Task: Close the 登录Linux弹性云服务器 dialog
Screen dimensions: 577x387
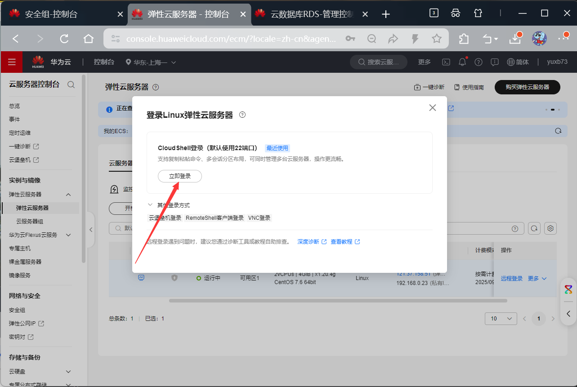Action: [x=433, y=108]
